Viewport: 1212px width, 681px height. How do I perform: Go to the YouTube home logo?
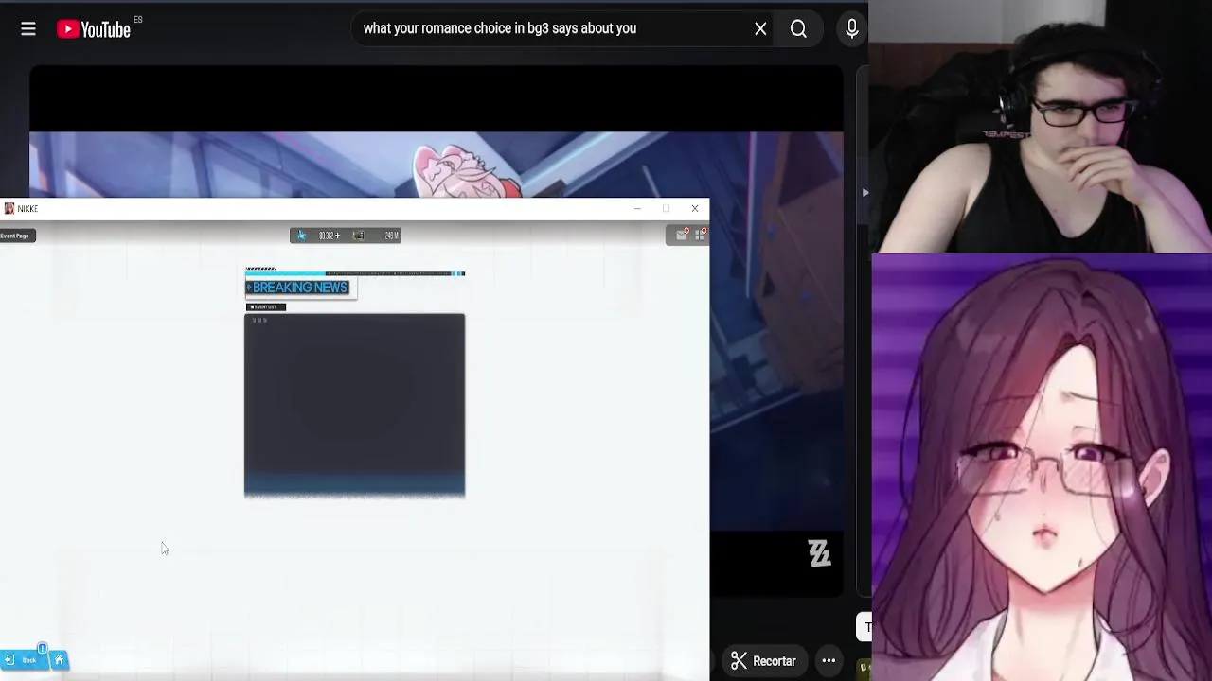coord(94,29)
